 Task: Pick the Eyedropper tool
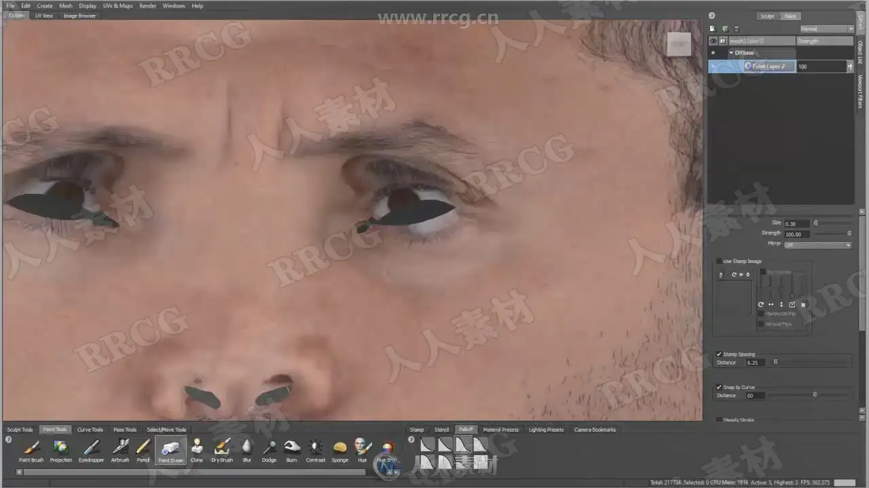pos(91,450)
